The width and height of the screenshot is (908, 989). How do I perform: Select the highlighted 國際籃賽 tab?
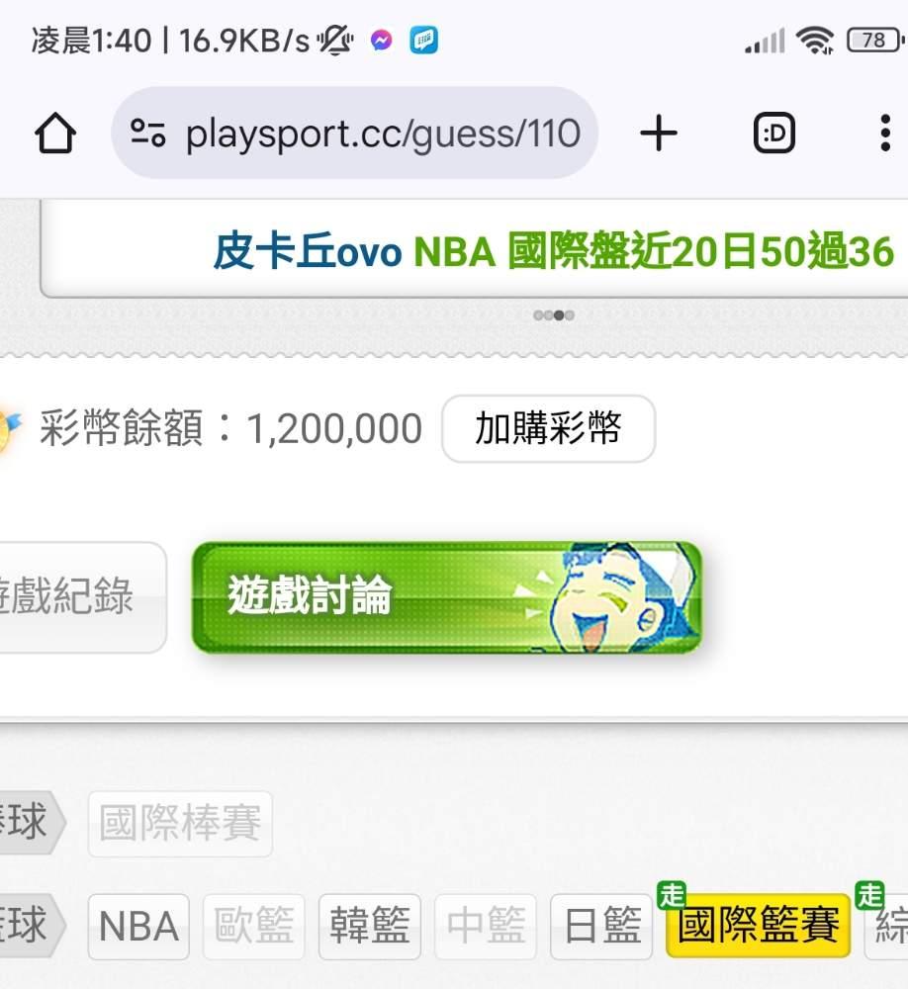(758, 926)
